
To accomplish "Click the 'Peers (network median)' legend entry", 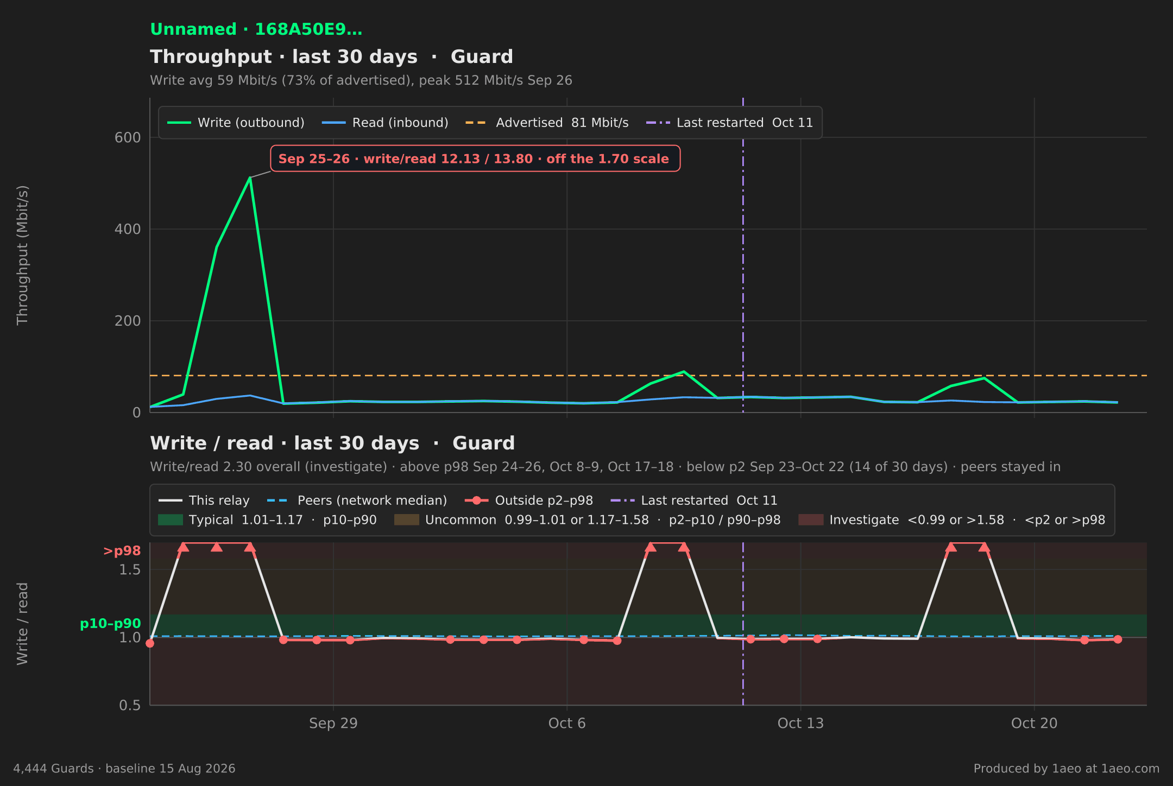I will click(357, 500).
